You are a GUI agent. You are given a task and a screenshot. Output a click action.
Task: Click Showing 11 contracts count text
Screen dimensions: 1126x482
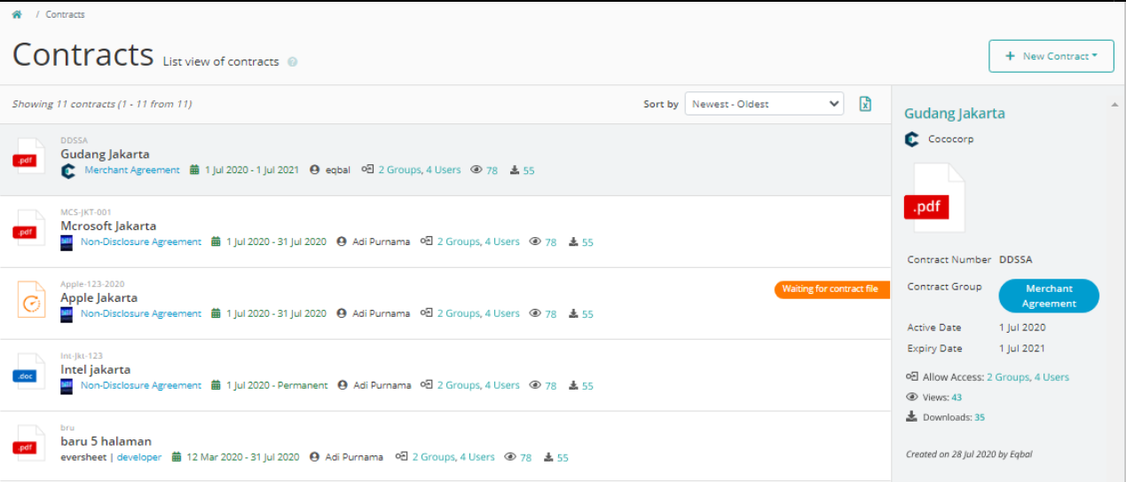[102, 104]
